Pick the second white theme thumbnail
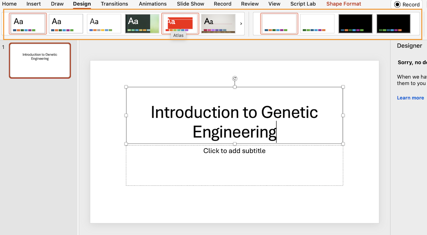 (x=66, y=23)
